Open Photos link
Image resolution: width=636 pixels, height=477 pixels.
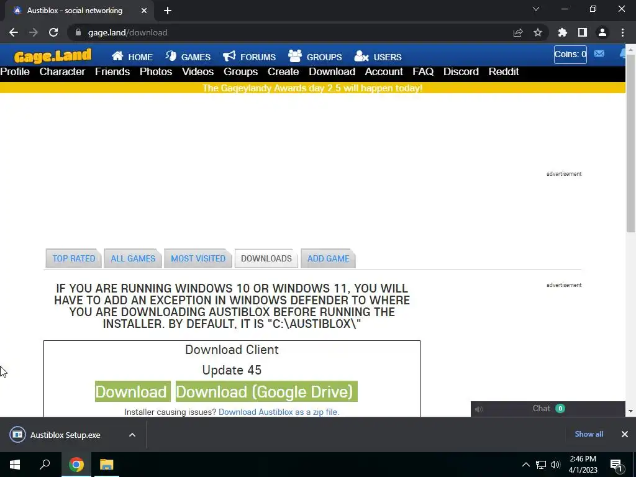click(156, 72)
